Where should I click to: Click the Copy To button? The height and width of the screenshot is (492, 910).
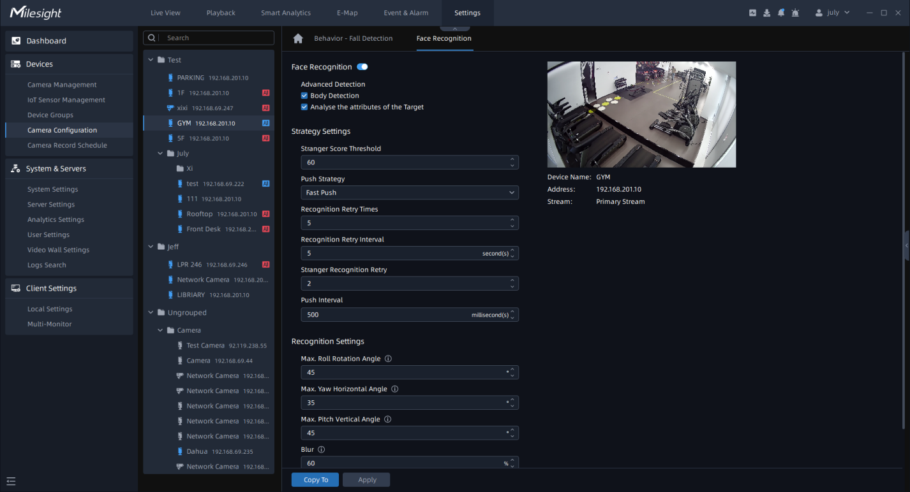click(315, 480)
